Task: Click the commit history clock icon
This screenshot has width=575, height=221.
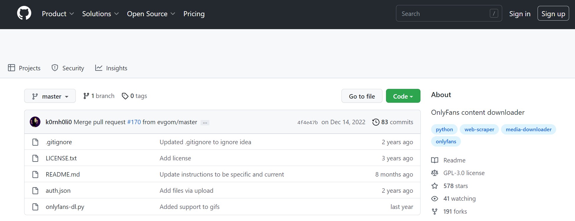Action: pos(376,122)
